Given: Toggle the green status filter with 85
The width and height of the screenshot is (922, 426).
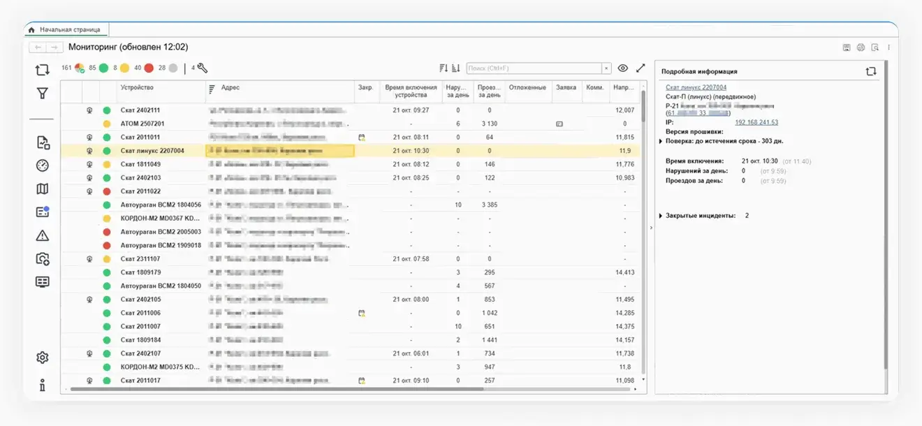Looking at the screenshot, I should [x=103, y=68].
